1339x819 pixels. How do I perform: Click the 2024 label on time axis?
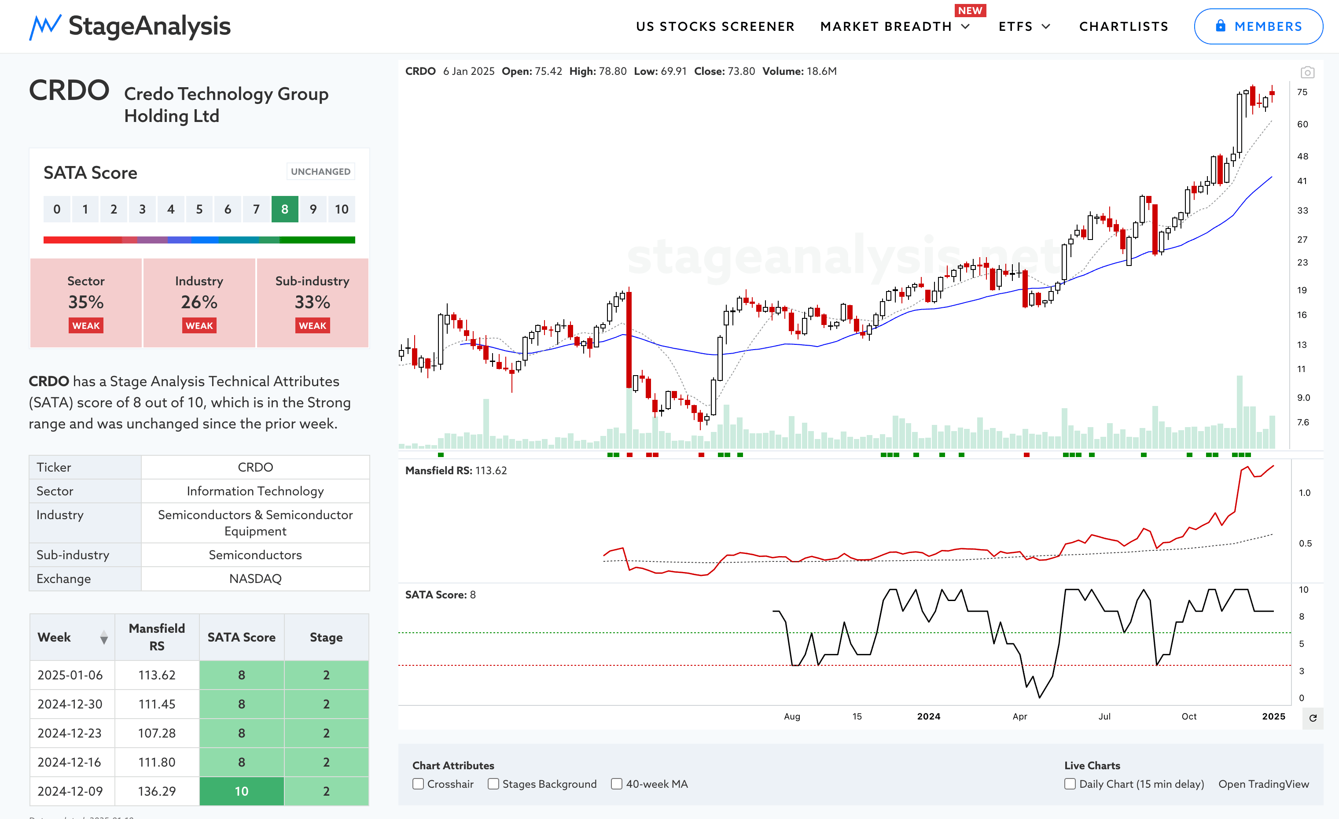tap(928, 716)
